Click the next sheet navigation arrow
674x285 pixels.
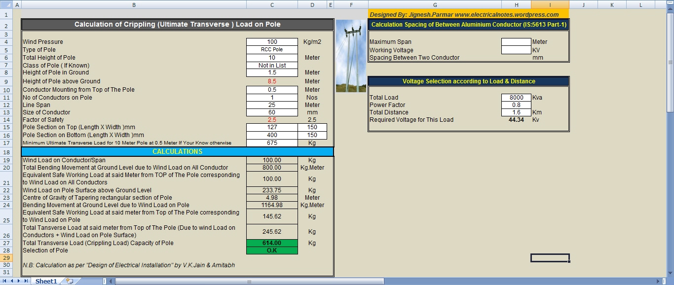[19, 281]
